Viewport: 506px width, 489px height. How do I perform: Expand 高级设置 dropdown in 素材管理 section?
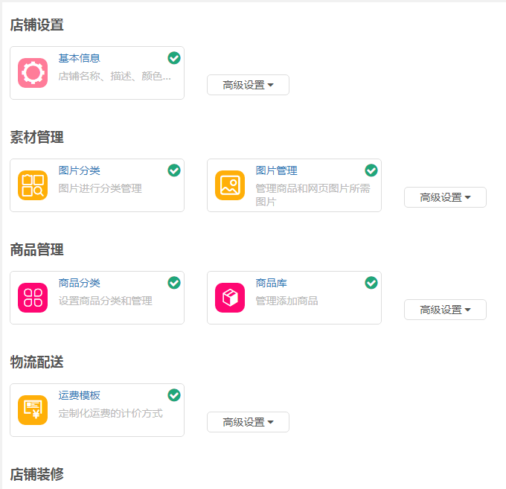click(x=445, y=197)
